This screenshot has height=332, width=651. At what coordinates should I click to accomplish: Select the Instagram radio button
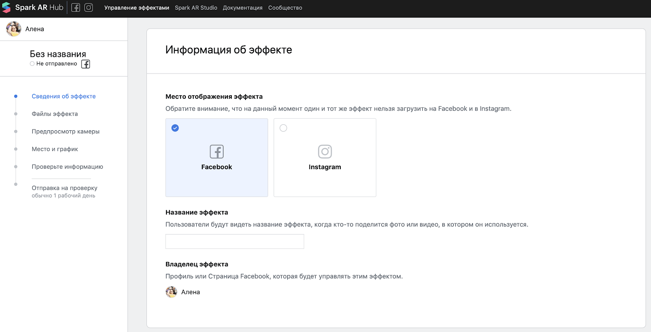(x=283, y=128)
